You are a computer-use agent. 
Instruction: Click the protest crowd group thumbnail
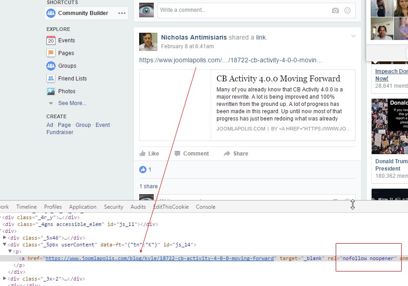[389, 126]
